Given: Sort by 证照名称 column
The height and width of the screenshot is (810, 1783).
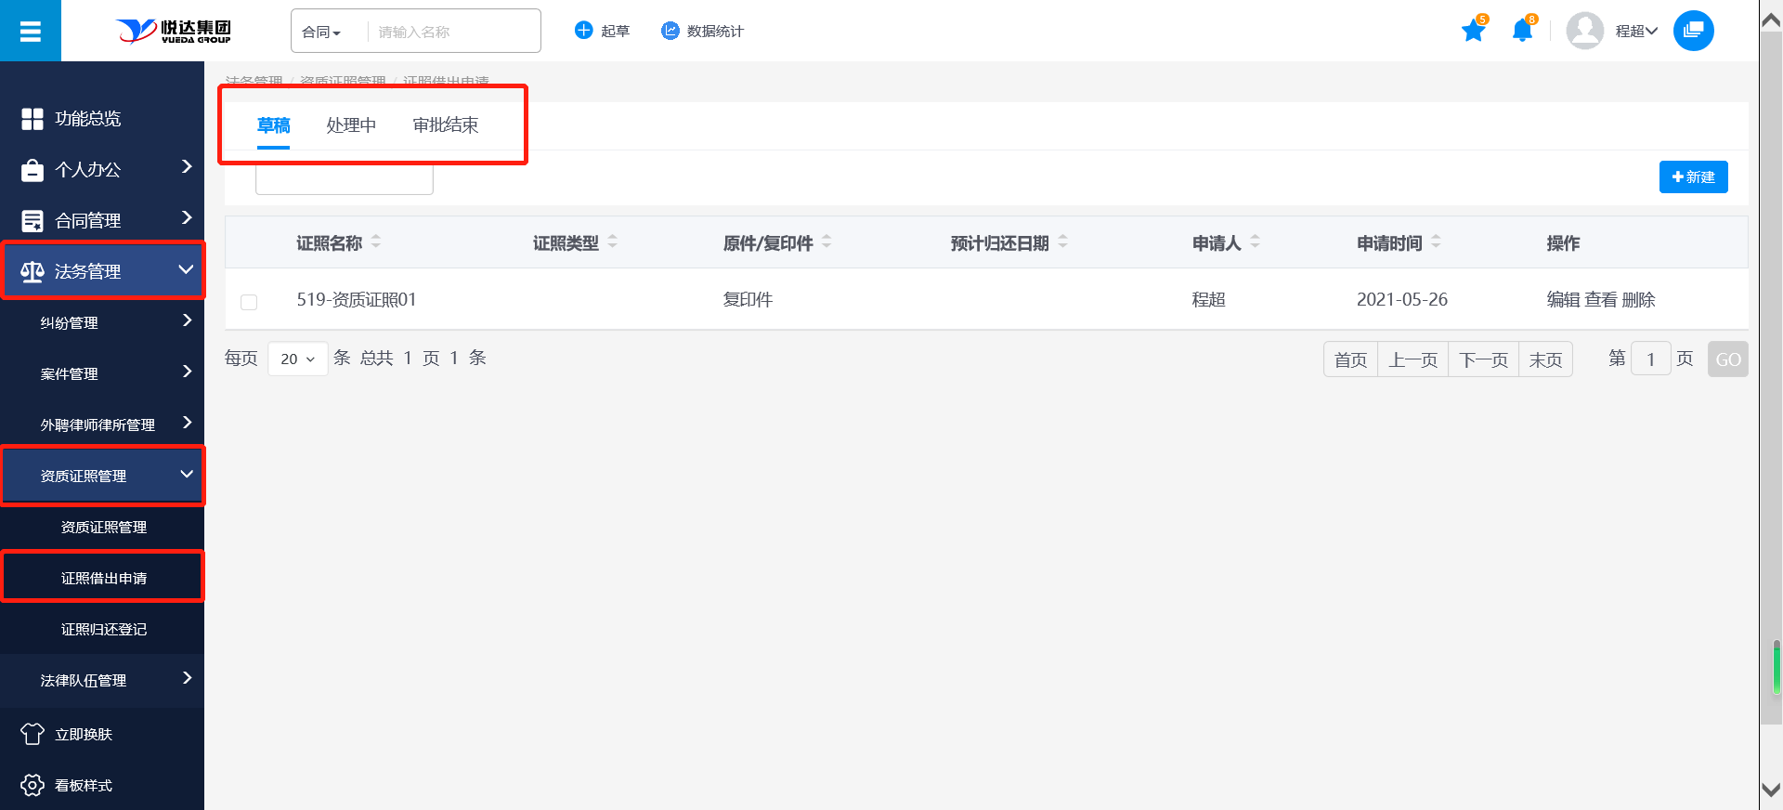Looking at the screenshot, I should coord(376,242).
